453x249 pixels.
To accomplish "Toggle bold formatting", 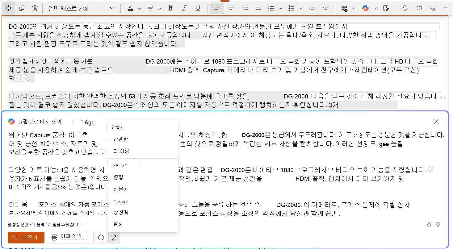I will point(170,8).
